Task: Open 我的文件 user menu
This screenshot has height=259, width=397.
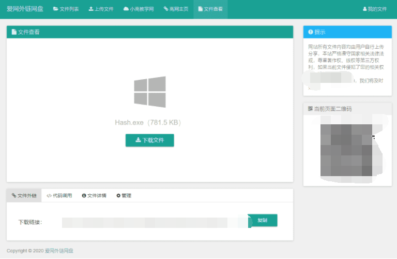Action: click(x=374, y=9)
